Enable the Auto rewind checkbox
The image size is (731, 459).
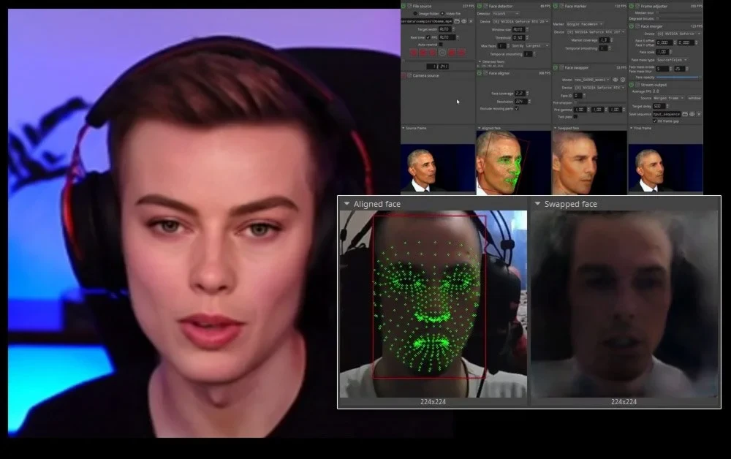pos(441,45)
